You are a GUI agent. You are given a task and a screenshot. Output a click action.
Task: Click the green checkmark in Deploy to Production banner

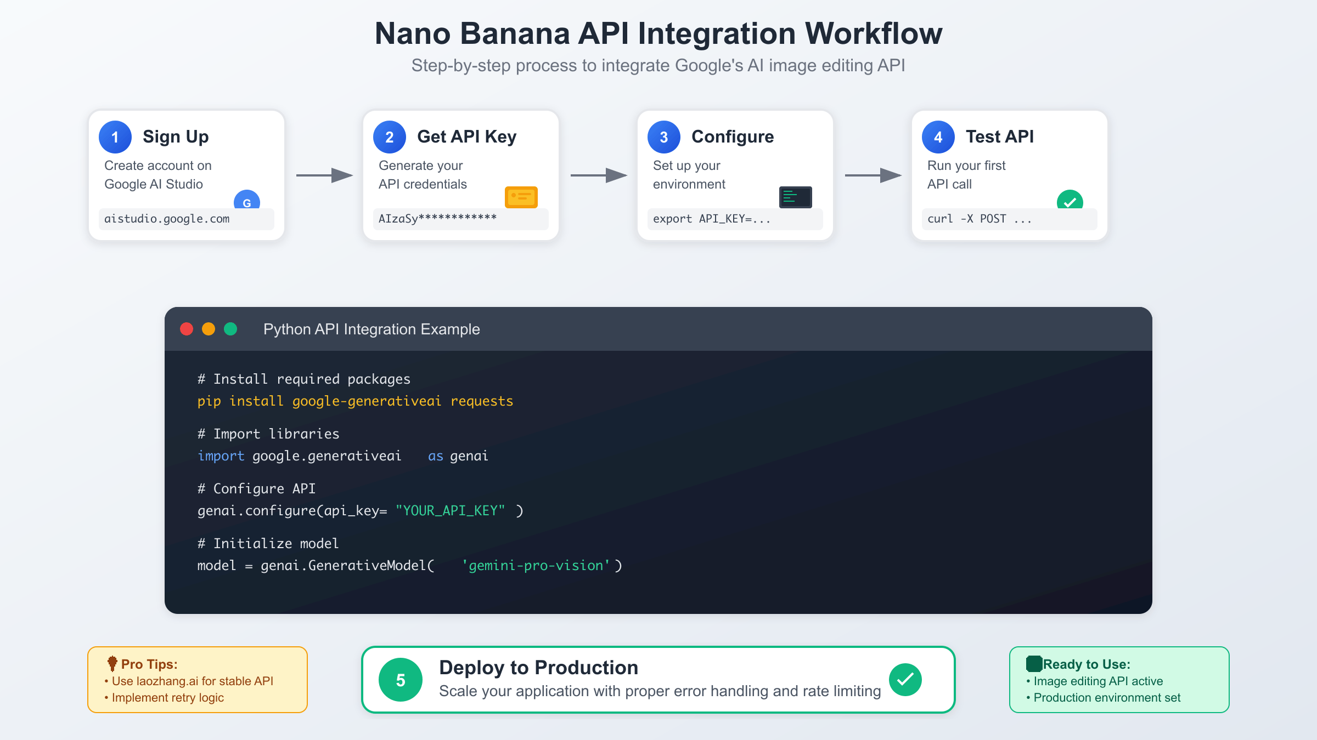point(905,680)
